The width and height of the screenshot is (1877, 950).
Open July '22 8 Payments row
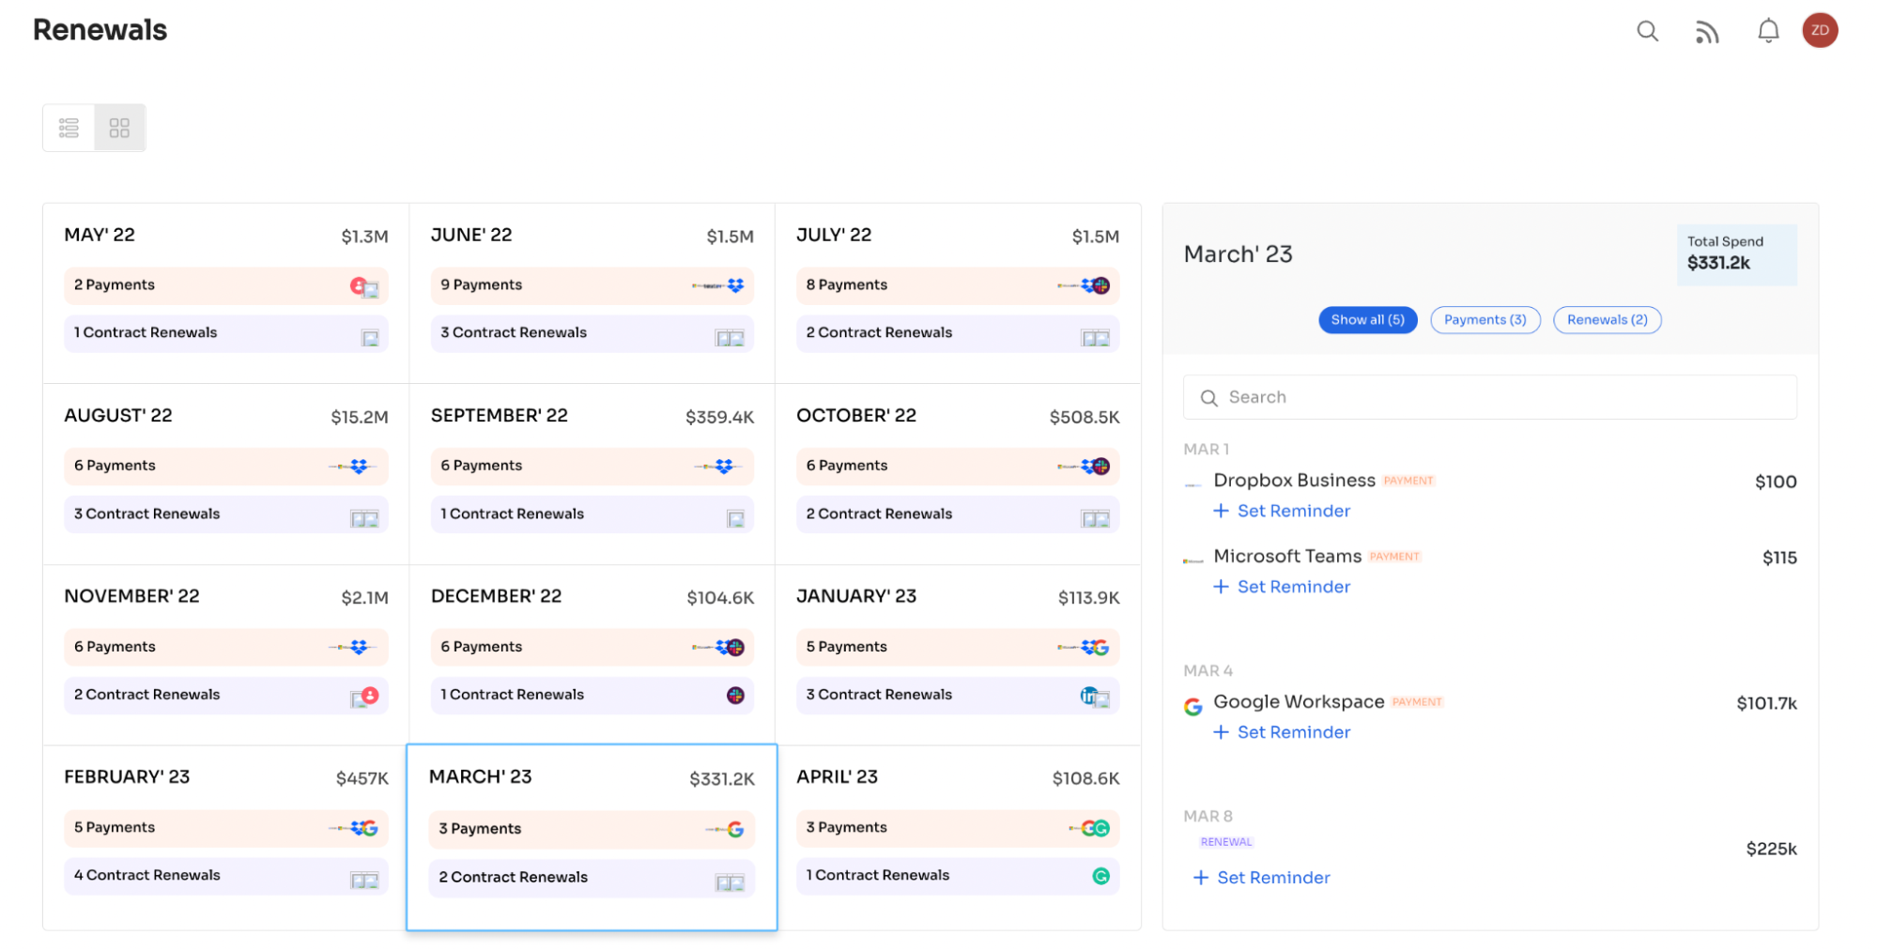pos(958,285)
